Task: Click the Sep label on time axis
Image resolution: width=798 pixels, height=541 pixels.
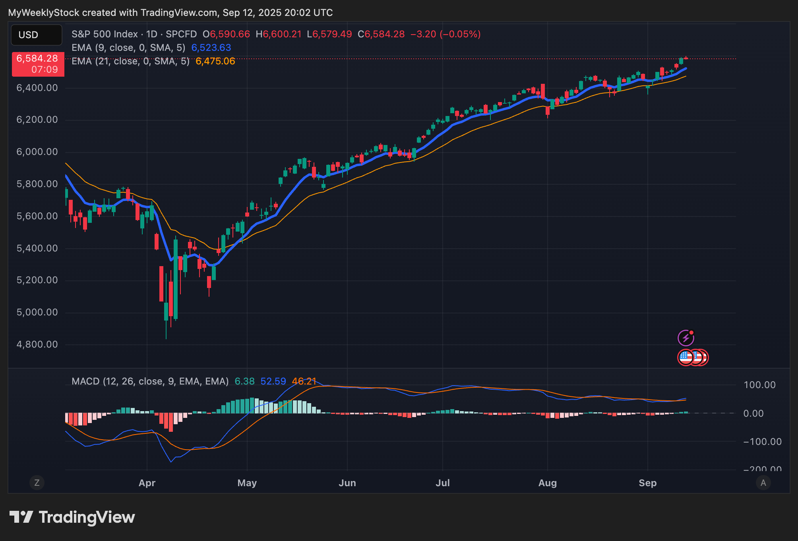Action: [647, 483]
